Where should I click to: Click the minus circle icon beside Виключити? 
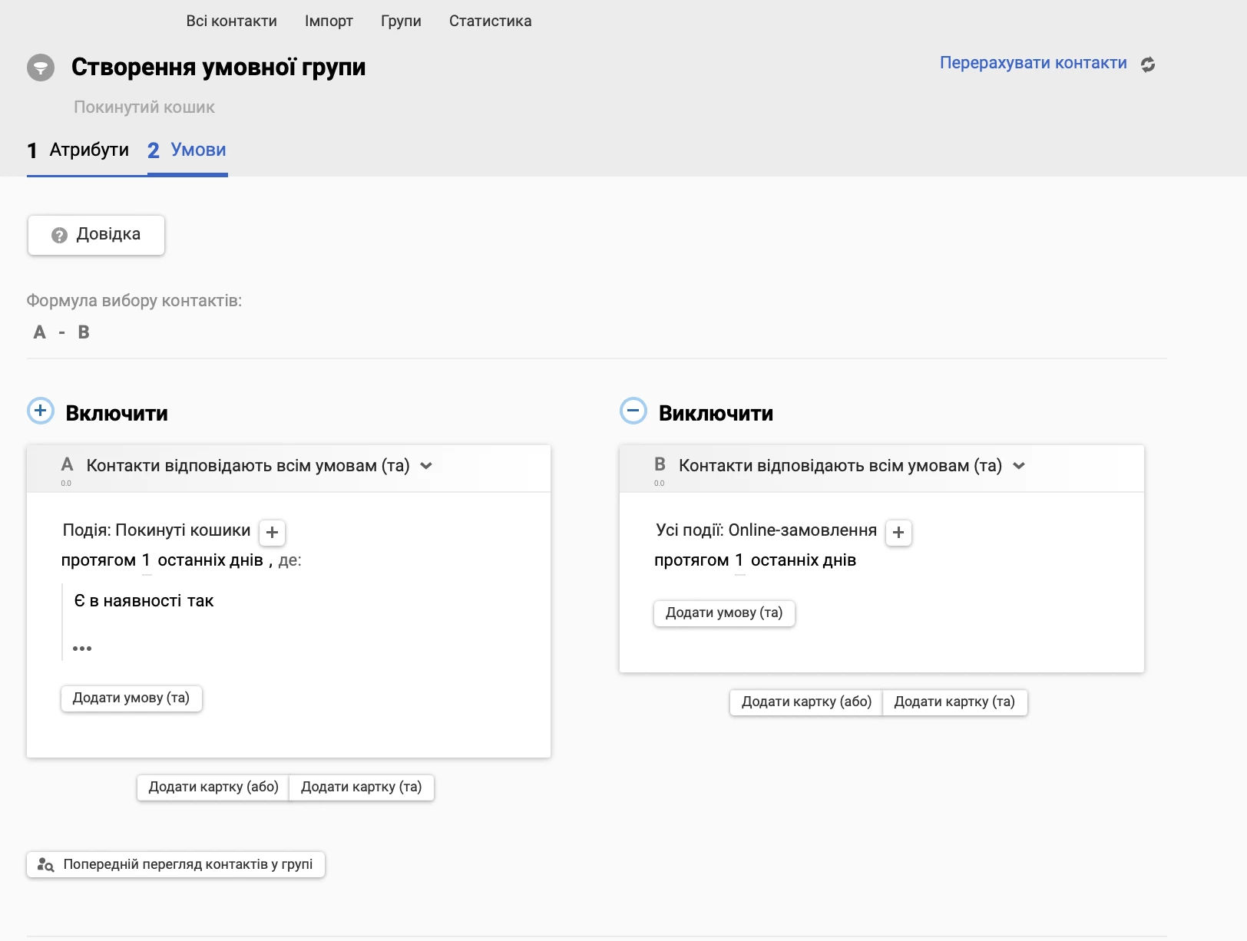(633, 411)
